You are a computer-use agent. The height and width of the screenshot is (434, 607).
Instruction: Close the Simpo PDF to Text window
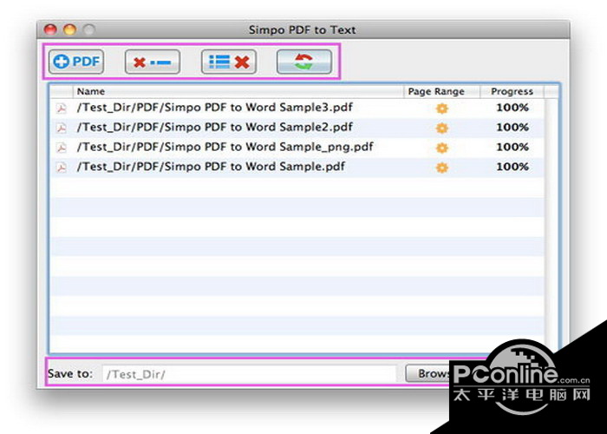50,30
